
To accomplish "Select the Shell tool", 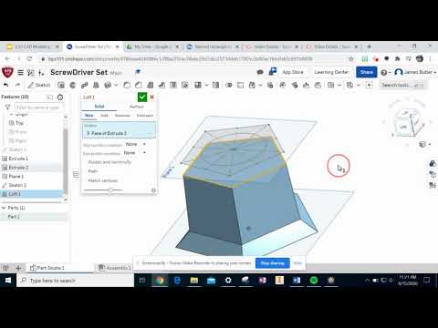I will point(173,85).
